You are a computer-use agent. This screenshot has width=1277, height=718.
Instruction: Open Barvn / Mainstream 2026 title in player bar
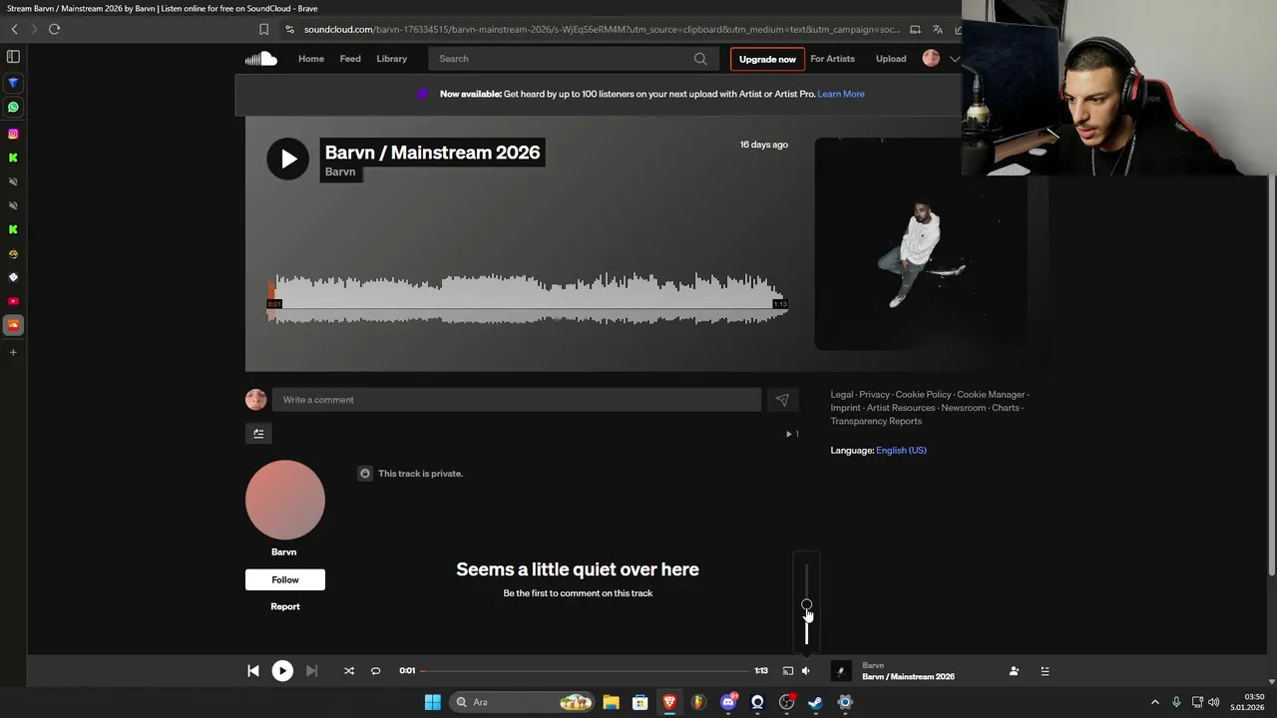[908, 676]
